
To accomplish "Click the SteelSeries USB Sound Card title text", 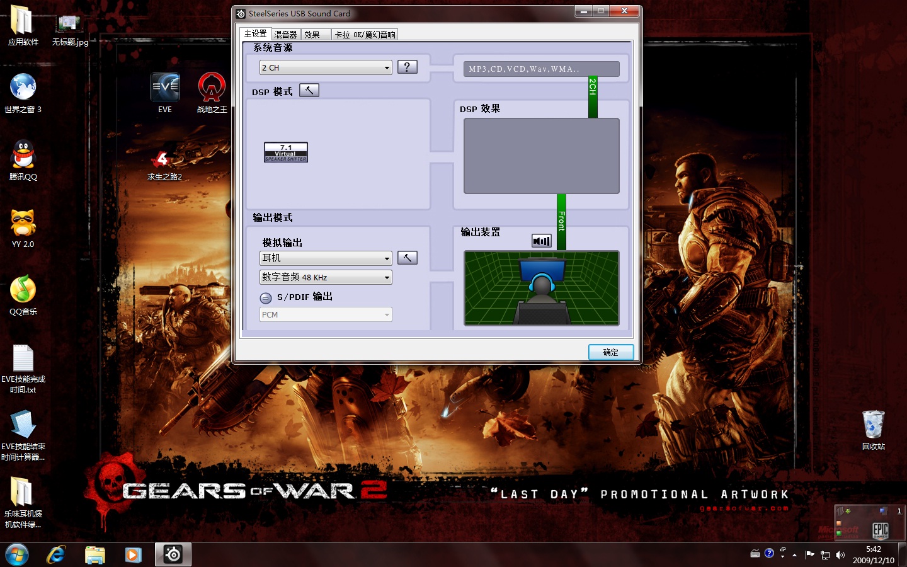I will [x=299, y=13].
